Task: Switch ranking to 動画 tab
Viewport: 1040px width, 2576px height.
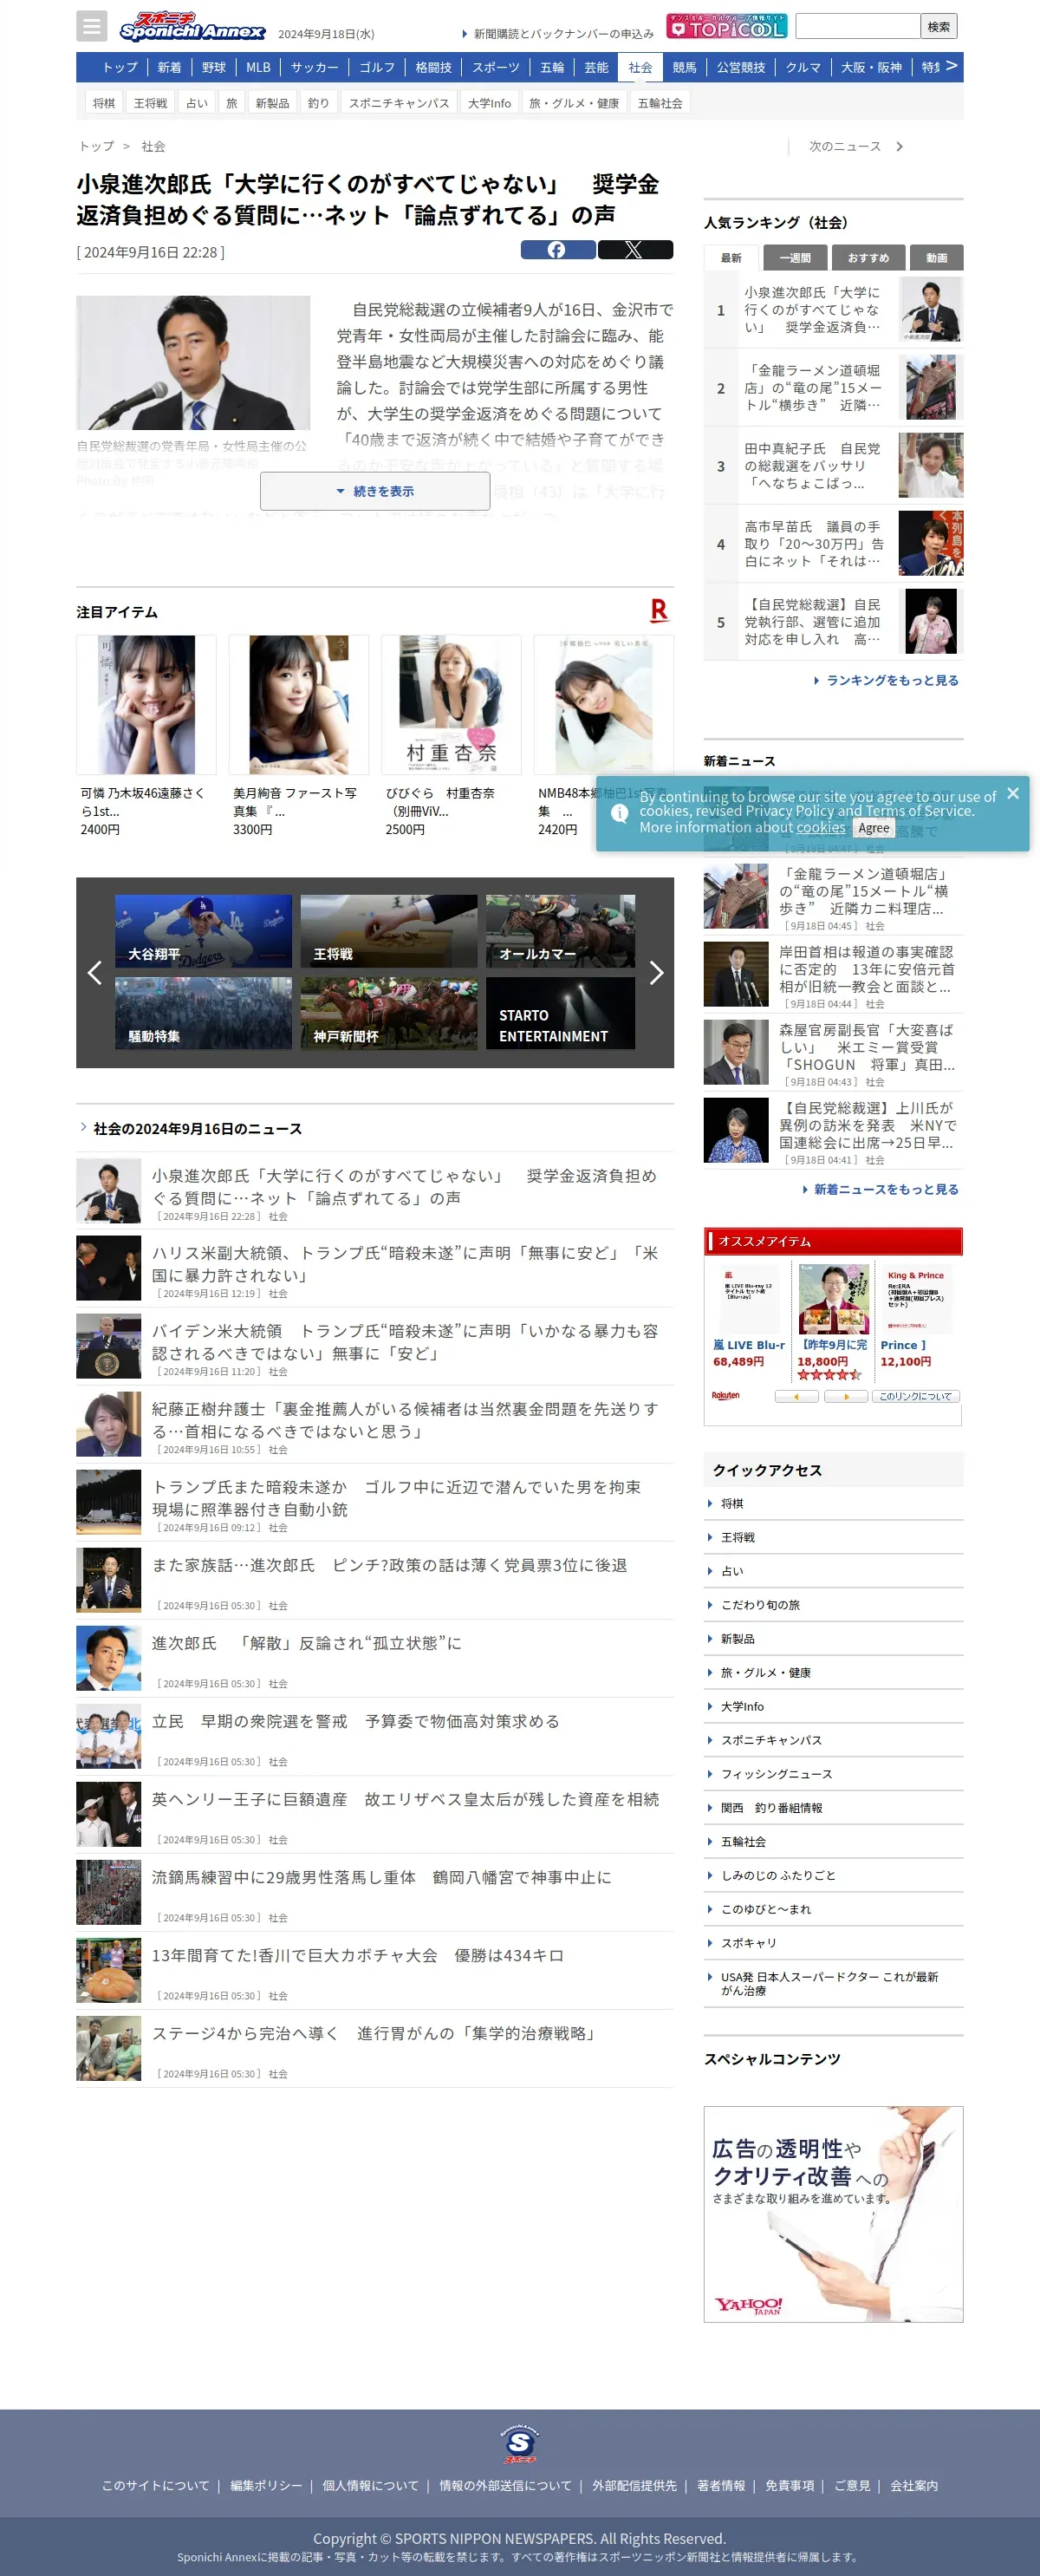Action: pos(937,258)
